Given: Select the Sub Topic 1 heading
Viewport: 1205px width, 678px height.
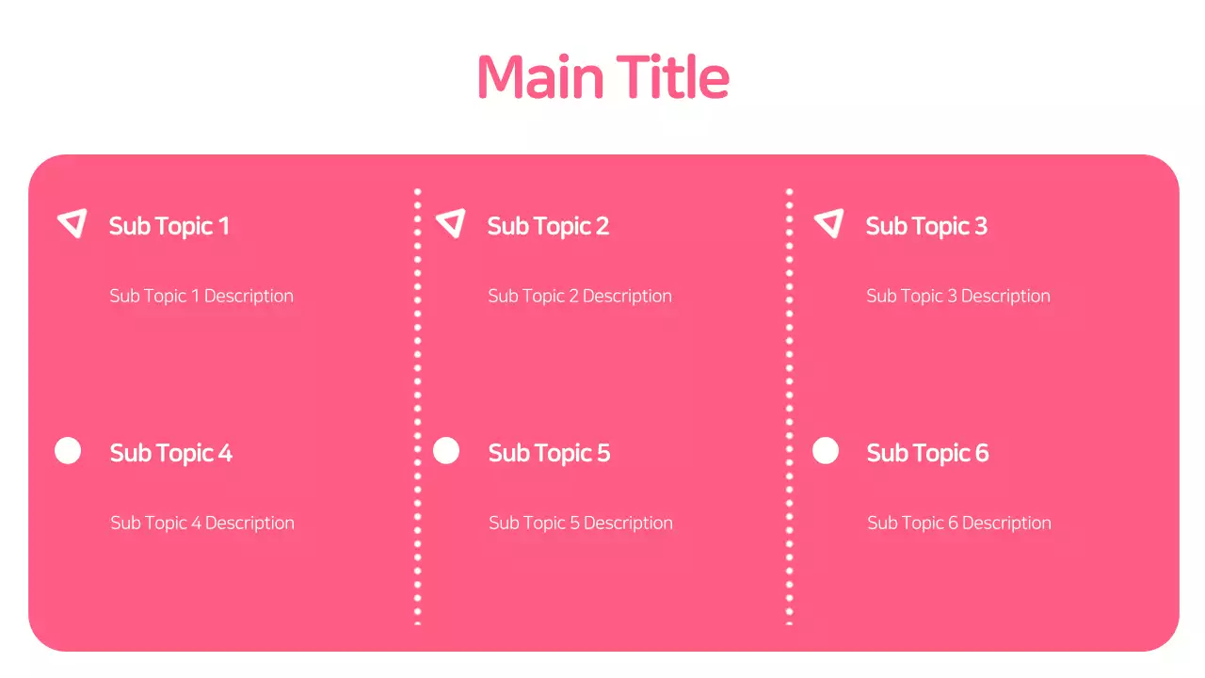Looking at the screenshot, I should tap(169, 226).
